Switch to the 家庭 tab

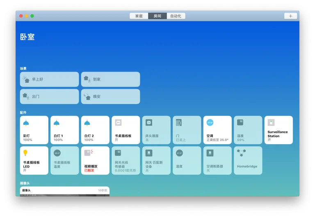coord(139,16)
